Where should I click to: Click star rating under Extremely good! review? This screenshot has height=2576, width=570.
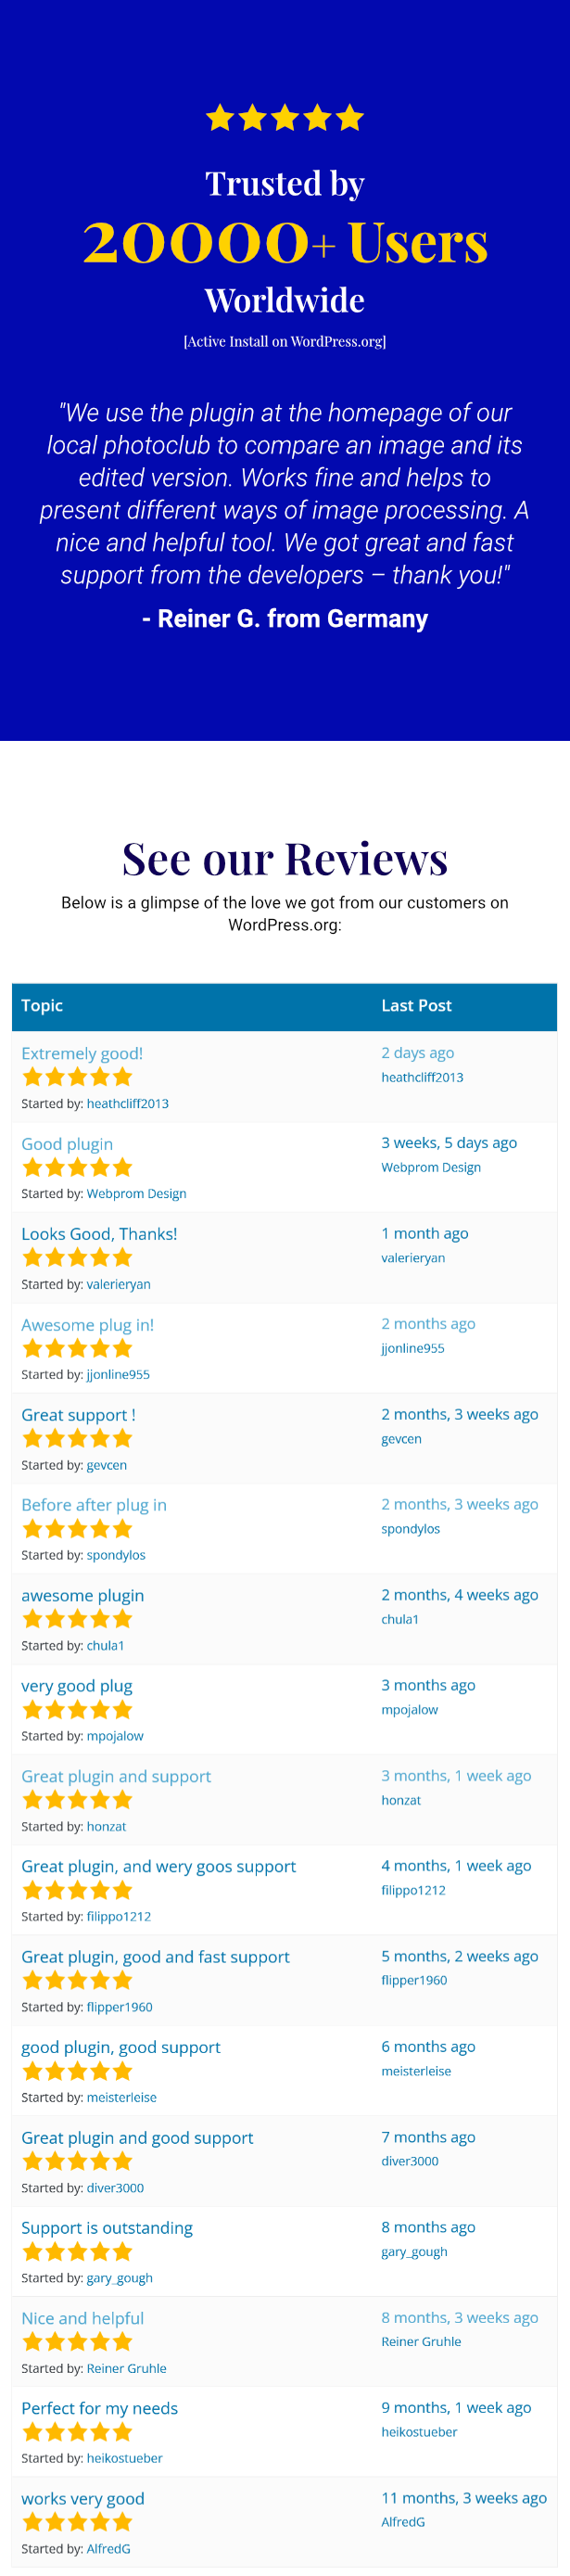pos(77,1077)
